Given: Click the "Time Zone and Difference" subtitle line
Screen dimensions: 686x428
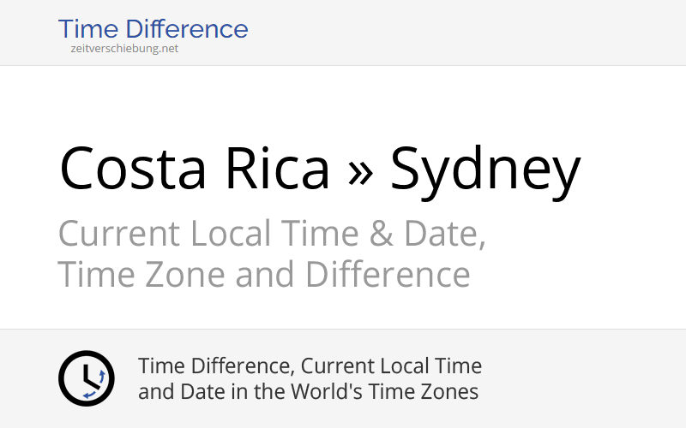Looking at the screenshot, I should [264, 275].
